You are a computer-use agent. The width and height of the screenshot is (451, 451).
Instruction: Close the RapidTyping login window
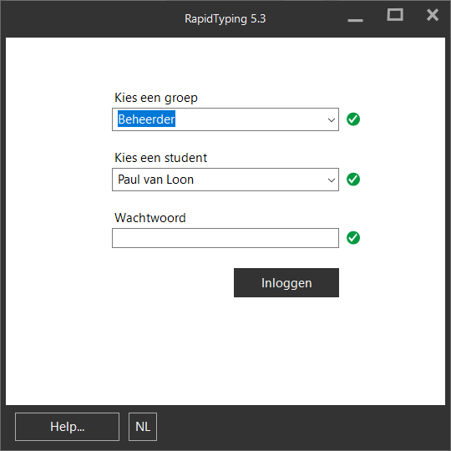[x=433, y=15]
